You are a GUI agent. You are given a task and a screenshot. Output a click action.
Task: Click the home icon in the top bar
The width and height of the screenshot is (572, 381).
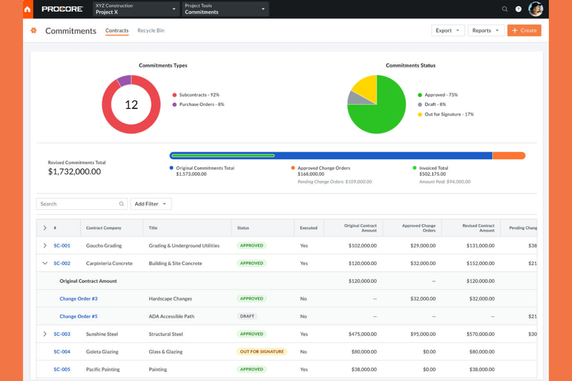click(27, 9)
